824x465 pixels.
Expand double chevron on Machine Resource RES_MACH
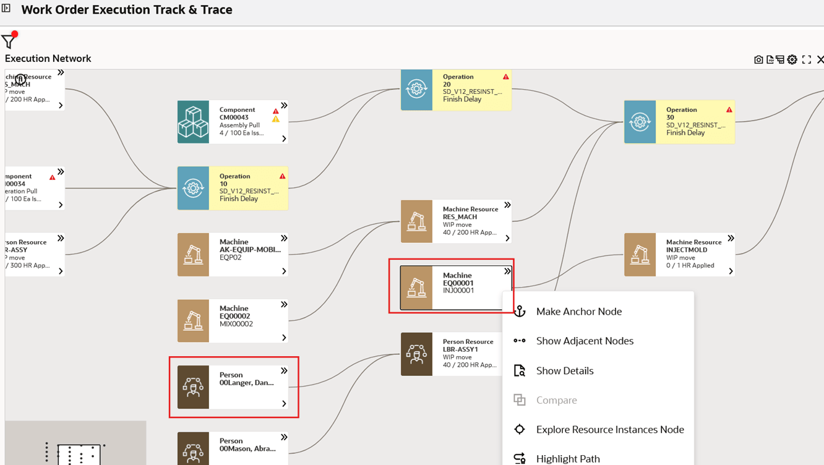click(507, 205)
